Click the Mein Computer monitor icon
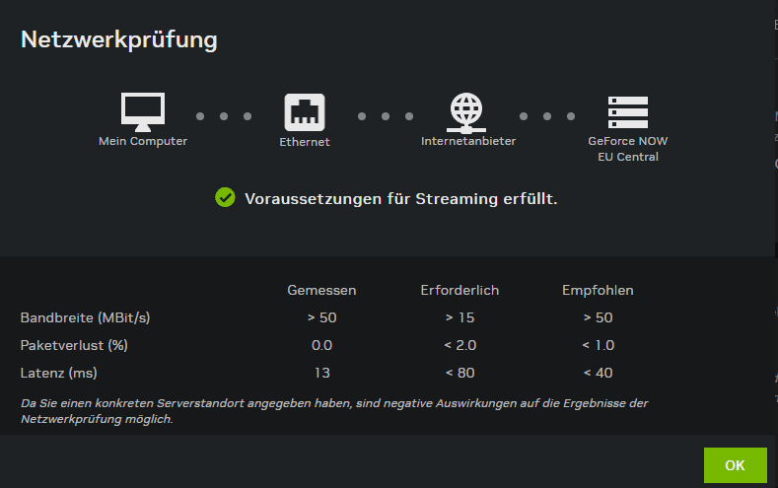The height and width of the screenshot is (488, 778). (143, 111)
